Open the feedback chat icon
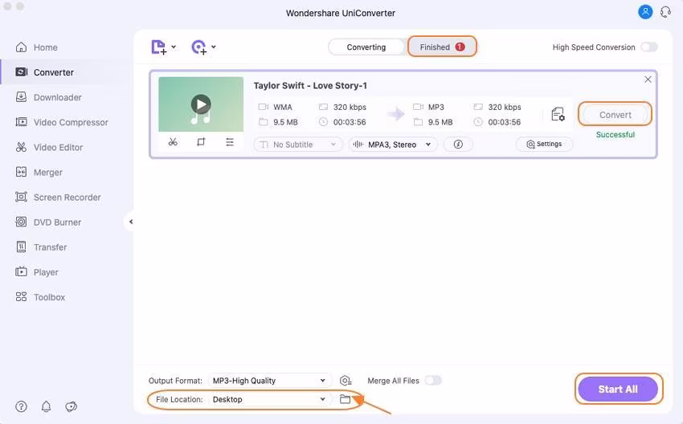 [71, 406]
